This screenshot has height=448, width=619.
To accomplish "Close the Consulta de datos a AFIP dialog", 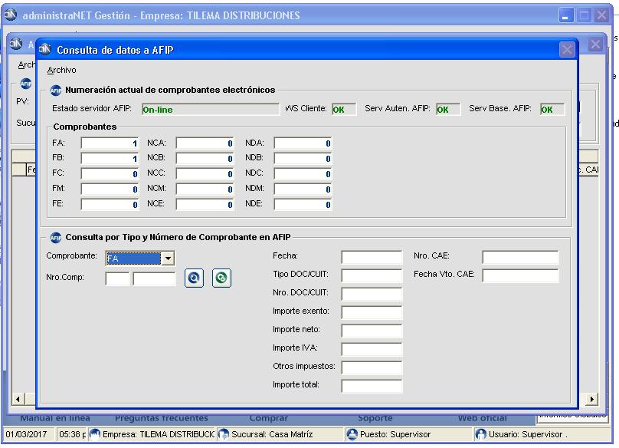I will 567,49.
